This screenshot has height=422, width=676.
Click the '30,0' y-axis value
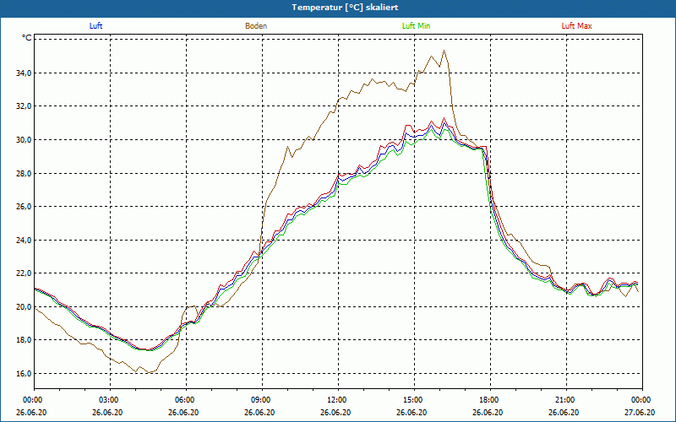25,140
